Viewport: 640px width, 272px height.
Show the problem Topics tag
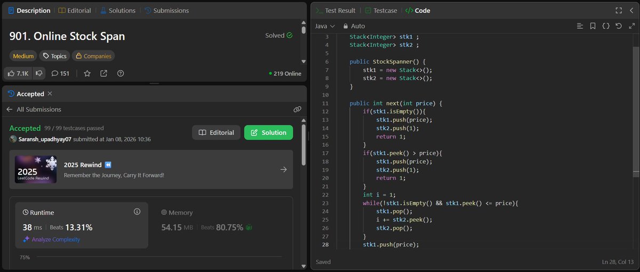[54, 56]
